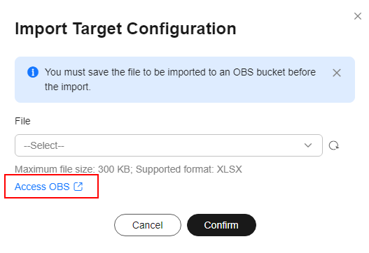Click the 'You must save the file' message

(x=180, y=80)
